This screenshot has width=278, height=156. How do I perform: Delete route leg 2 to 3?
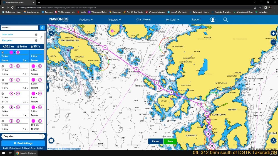pos(3,80)
